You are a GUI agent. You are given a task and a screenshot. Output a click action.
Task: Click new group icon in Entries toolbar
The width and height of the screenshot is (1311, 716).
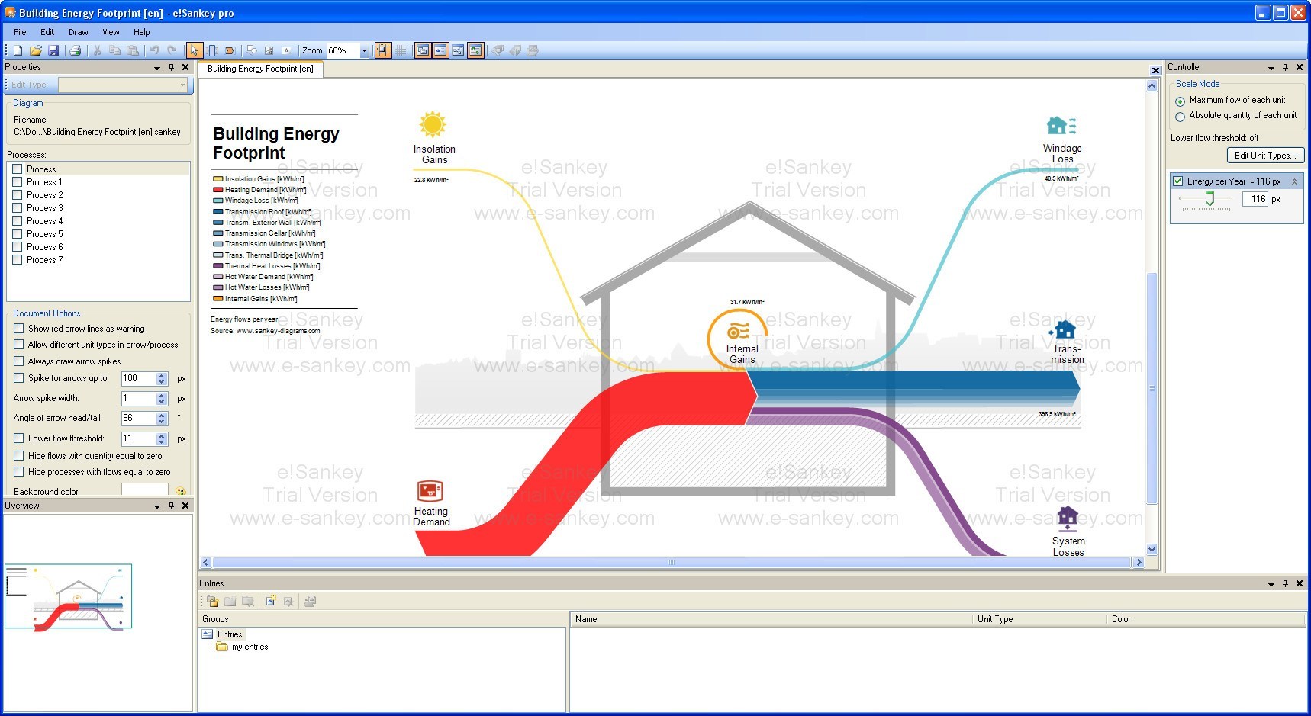(x=213, y=601)
